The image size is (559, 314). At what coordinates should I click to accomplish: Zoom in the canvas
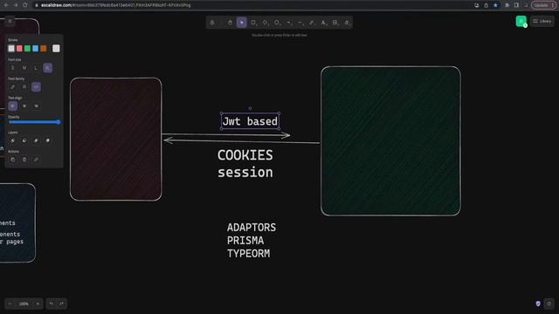pyautogui.click(x=38, y=304)
